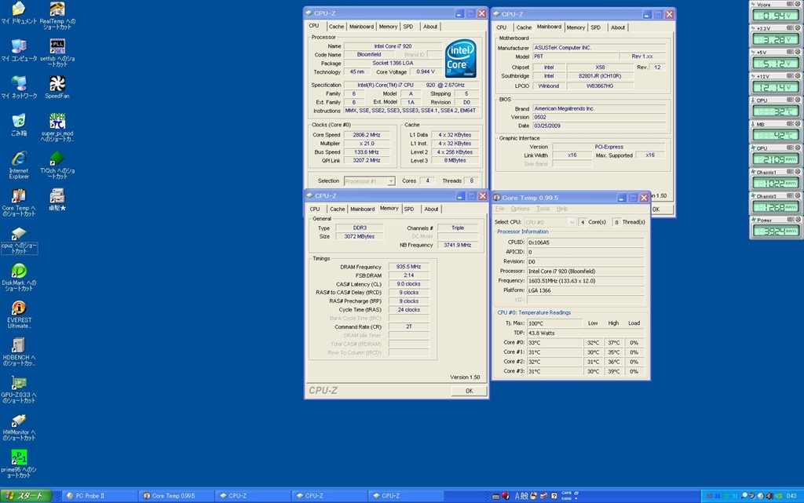Open the Help menu in Core Temp

point(562,209)
